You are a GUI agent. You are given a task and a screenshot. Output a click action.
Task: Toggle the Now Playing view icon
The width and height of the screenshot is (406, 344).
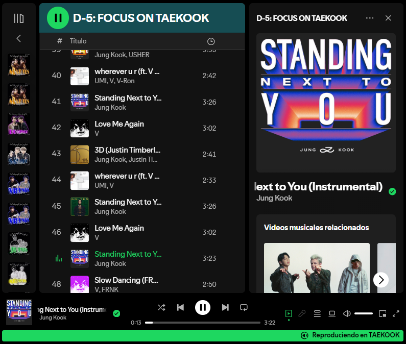pos(289,313)
